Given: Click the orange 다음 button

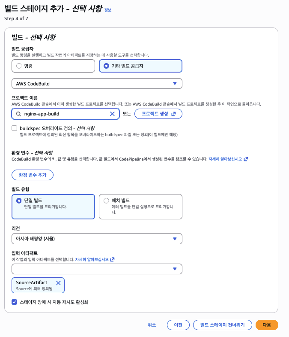Looking at the screenshot, I should [x=266, y=325].
